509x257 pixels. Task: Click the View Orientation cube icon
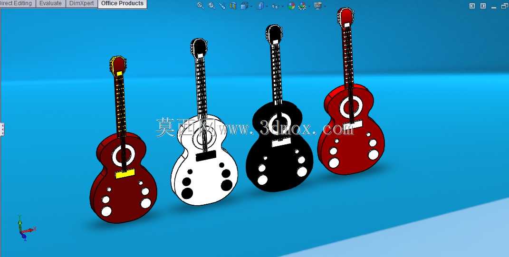click(244, 6)
